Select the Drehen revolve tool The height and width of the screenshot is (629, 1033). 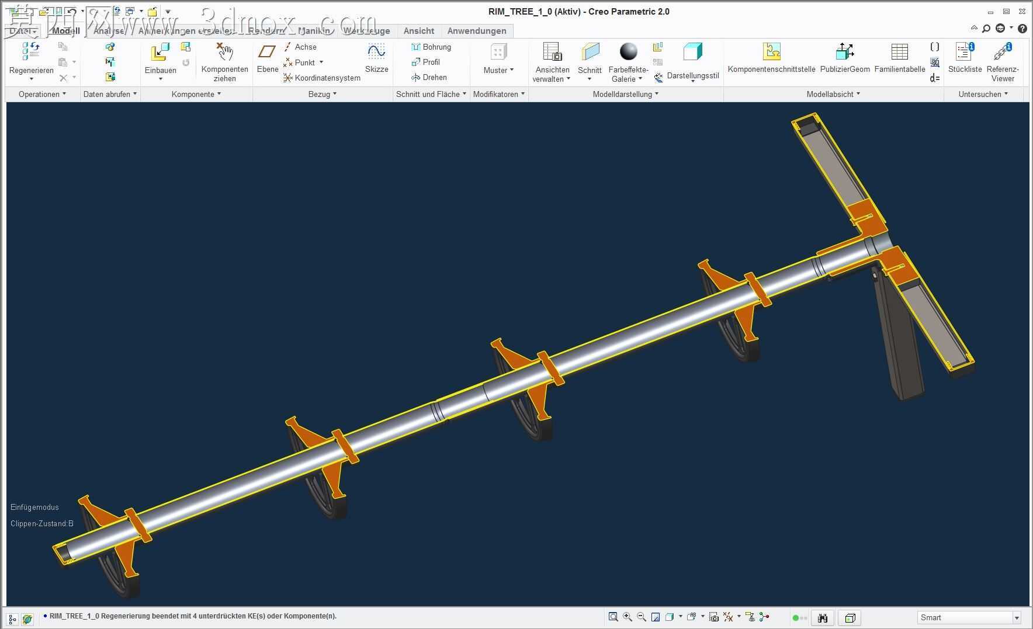(x=429, y=77)
